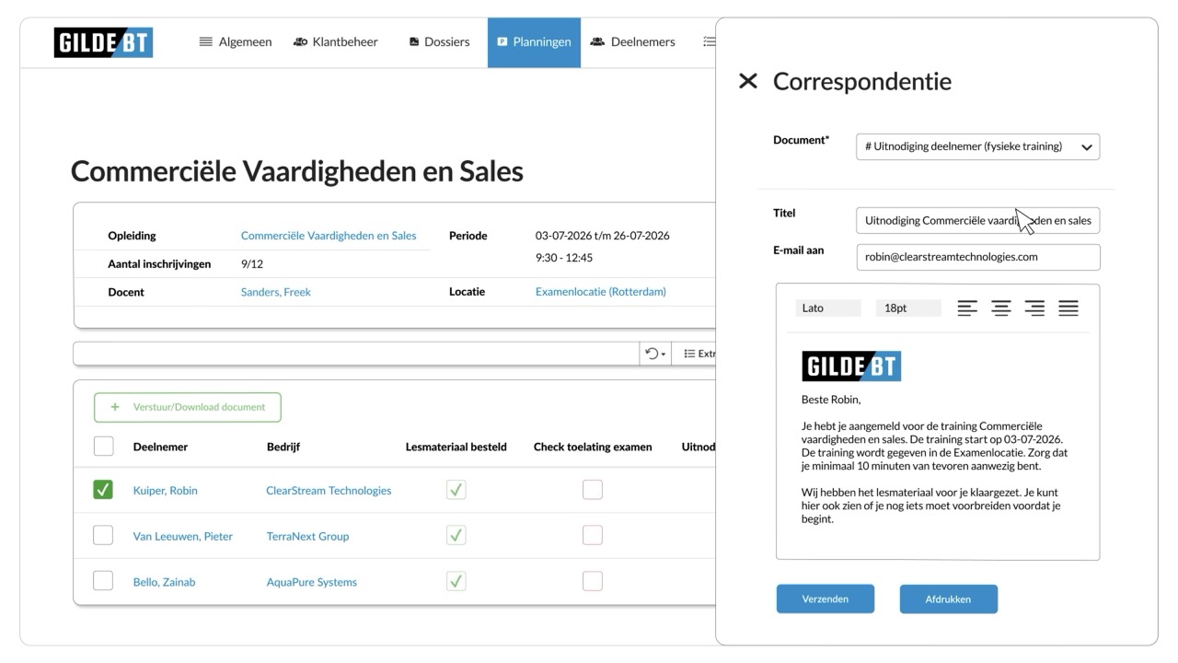
Task: Select the Bello, Zainab row checkbox
Action: pos(103,581)
